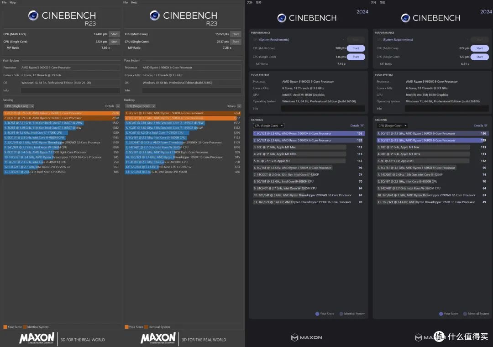
Task: Start Single Core test showing 2224 pts in R23
Action: click(114, 42)
